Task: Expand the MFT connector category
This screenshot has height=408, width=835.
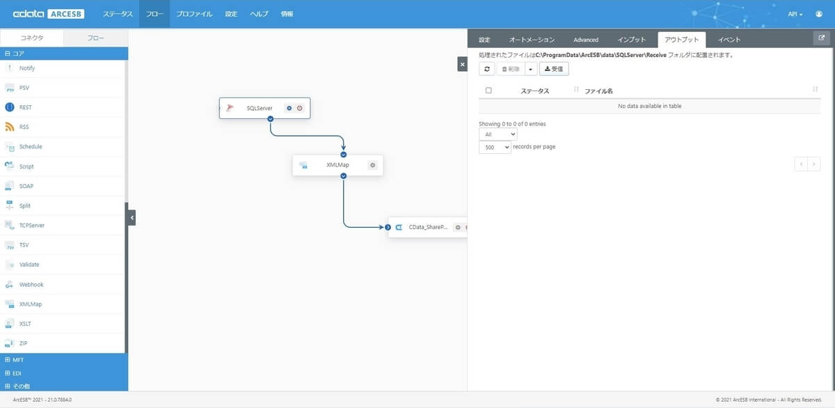Action: [64, 360]
